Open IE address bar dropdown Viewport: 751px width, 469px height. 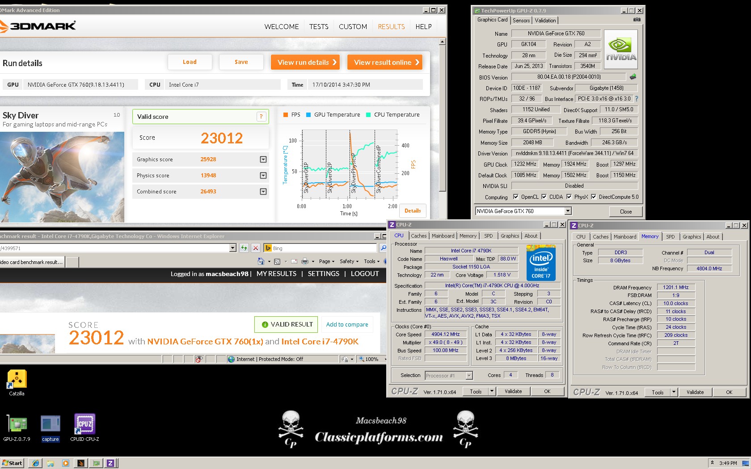coord(232,248)
